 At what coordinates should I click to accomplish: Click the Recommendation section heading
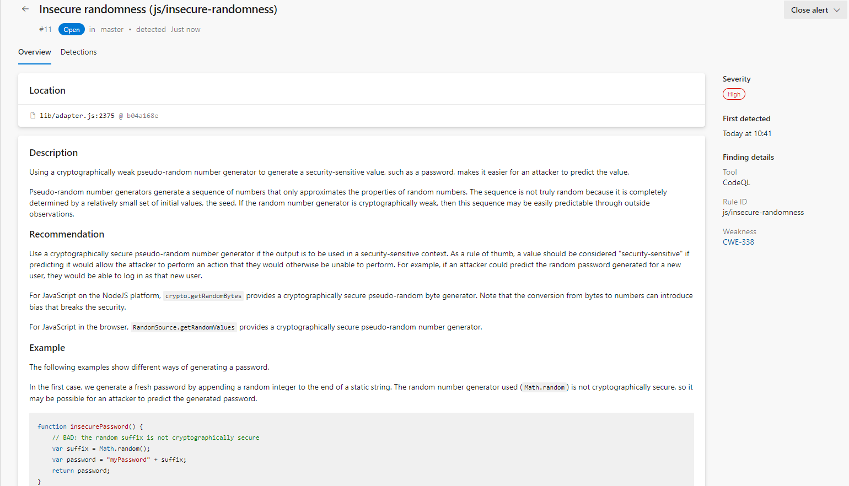pyautogui.click(x=67, y=234)
